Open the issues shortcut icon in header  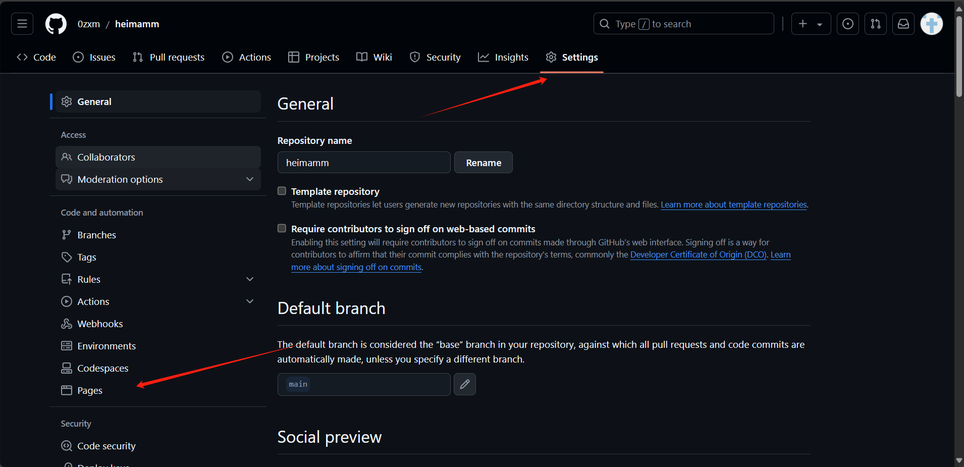point(847,24)
